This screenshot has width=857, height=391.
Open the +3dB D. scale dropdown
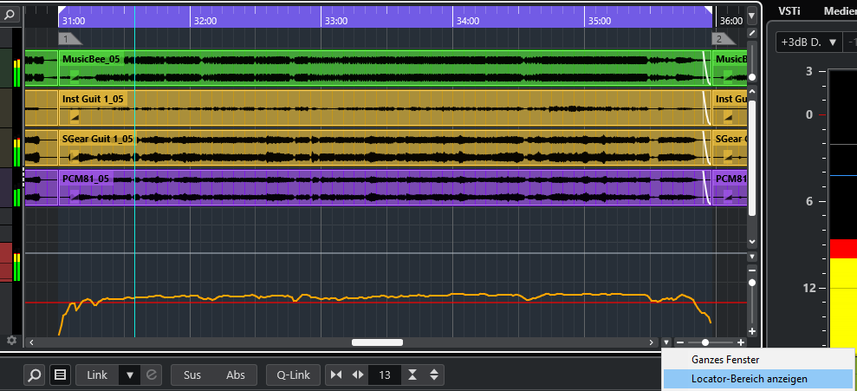tap(808, 42)
